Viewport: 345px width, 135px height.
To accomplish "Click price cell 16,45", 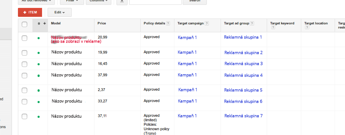I will click(102, 63).
